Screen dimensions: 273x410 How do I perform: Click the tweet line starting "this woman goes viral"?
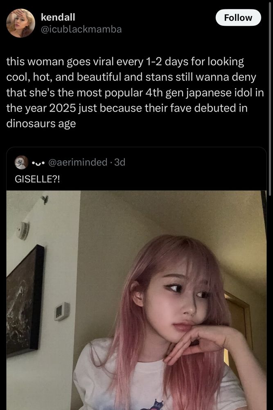point(125,62)
